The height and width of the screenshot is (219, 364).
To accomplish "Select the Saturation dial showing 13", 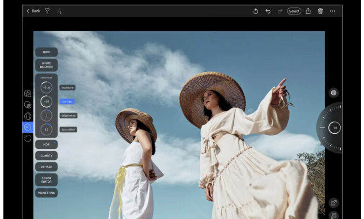I will (46, 130).
